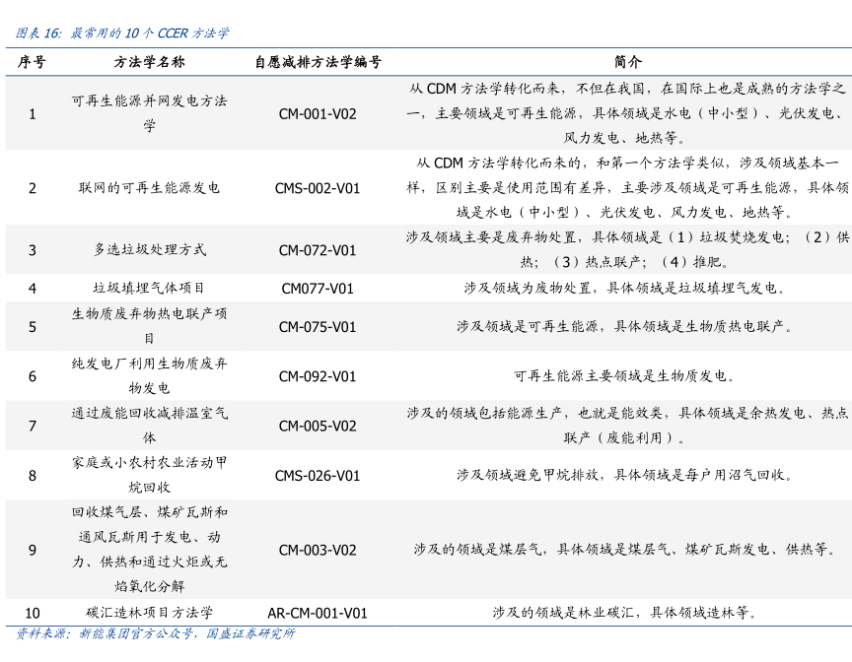The width and height of the screenshot is (852, 662).
Task: Click the code CM-001-V02
Action: (318, 113)
